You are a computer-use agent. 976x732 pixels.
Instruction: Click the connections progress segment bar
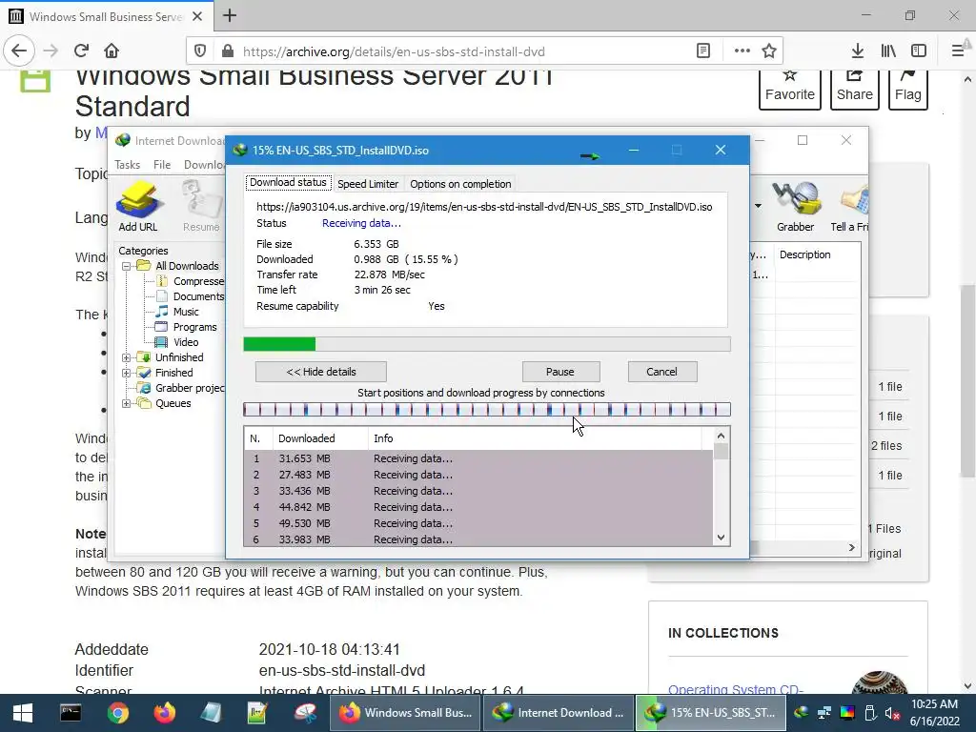click(x=487, y=409)
